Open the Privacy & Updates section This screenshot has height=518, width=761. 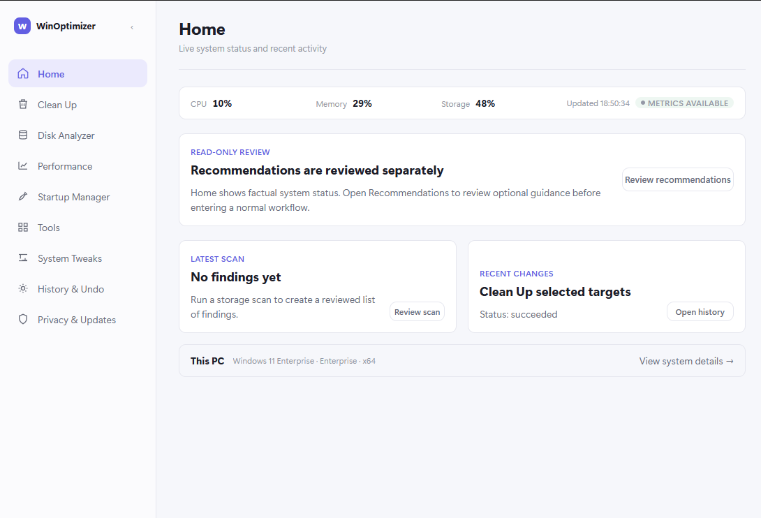(77, 320)
